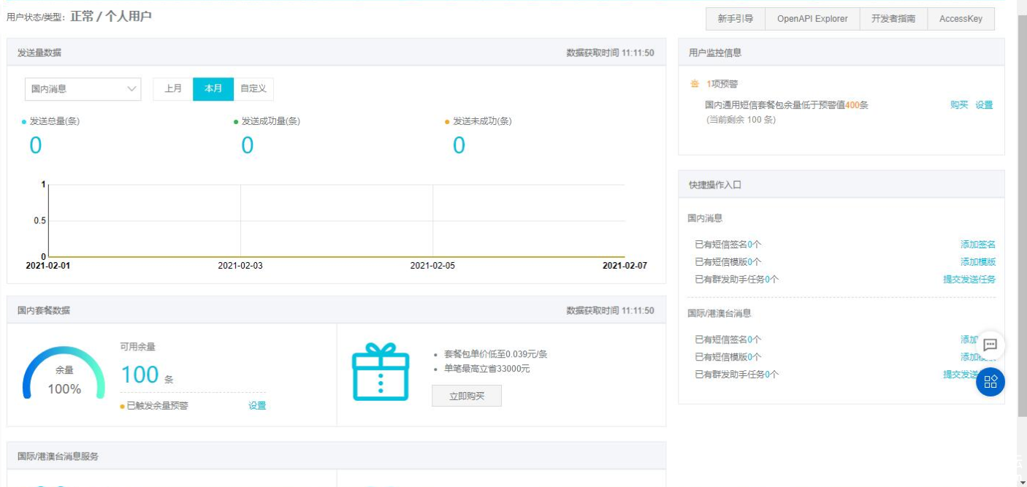Click 添加模版 under 国内消息
This screenshot has width=1027, height=487.
[977, 262]
